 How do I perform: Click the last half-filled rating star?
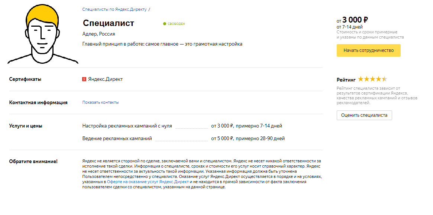coord(385,79)
